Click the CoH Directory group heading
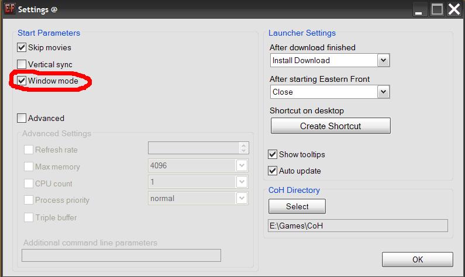The width and height of the screenshot is (465, 277). 294,190
